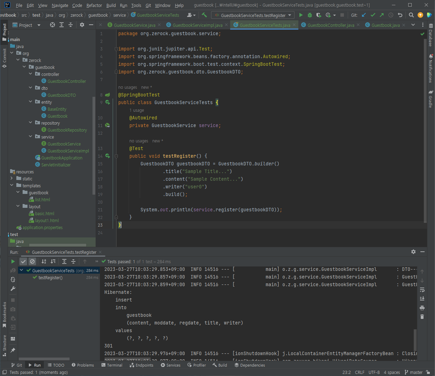Restore layout icon in Run sidebar
Screen dimensions: 435x376
pyautogui.click(x=13, y=338)
